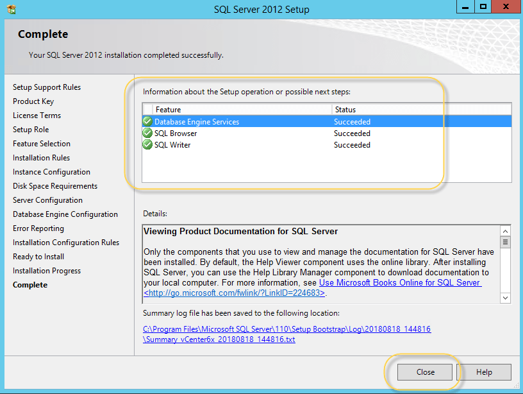Click the SQL Server Setup title bar icon
The width and height of the screenshot is (523, 394).
coord(12,9)
